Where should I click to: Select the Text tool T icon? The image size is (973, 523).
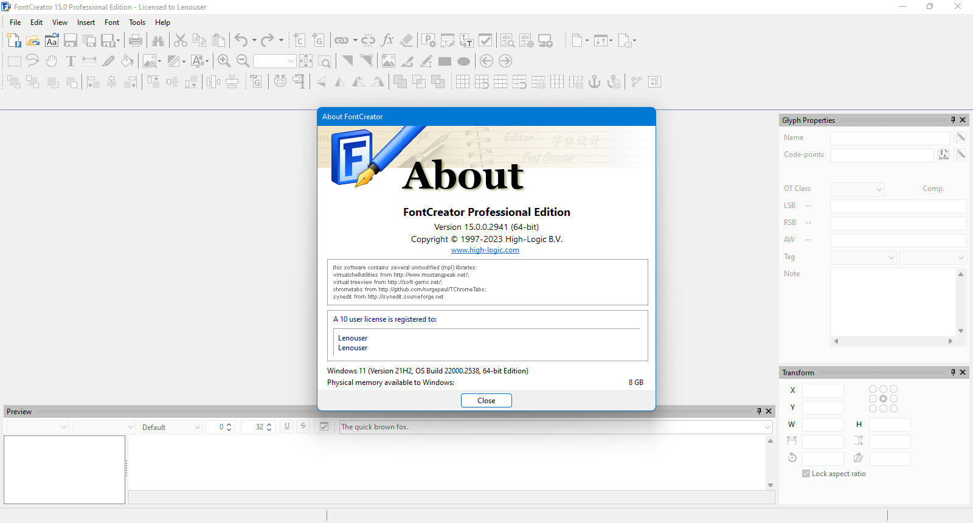click(71, 61)
